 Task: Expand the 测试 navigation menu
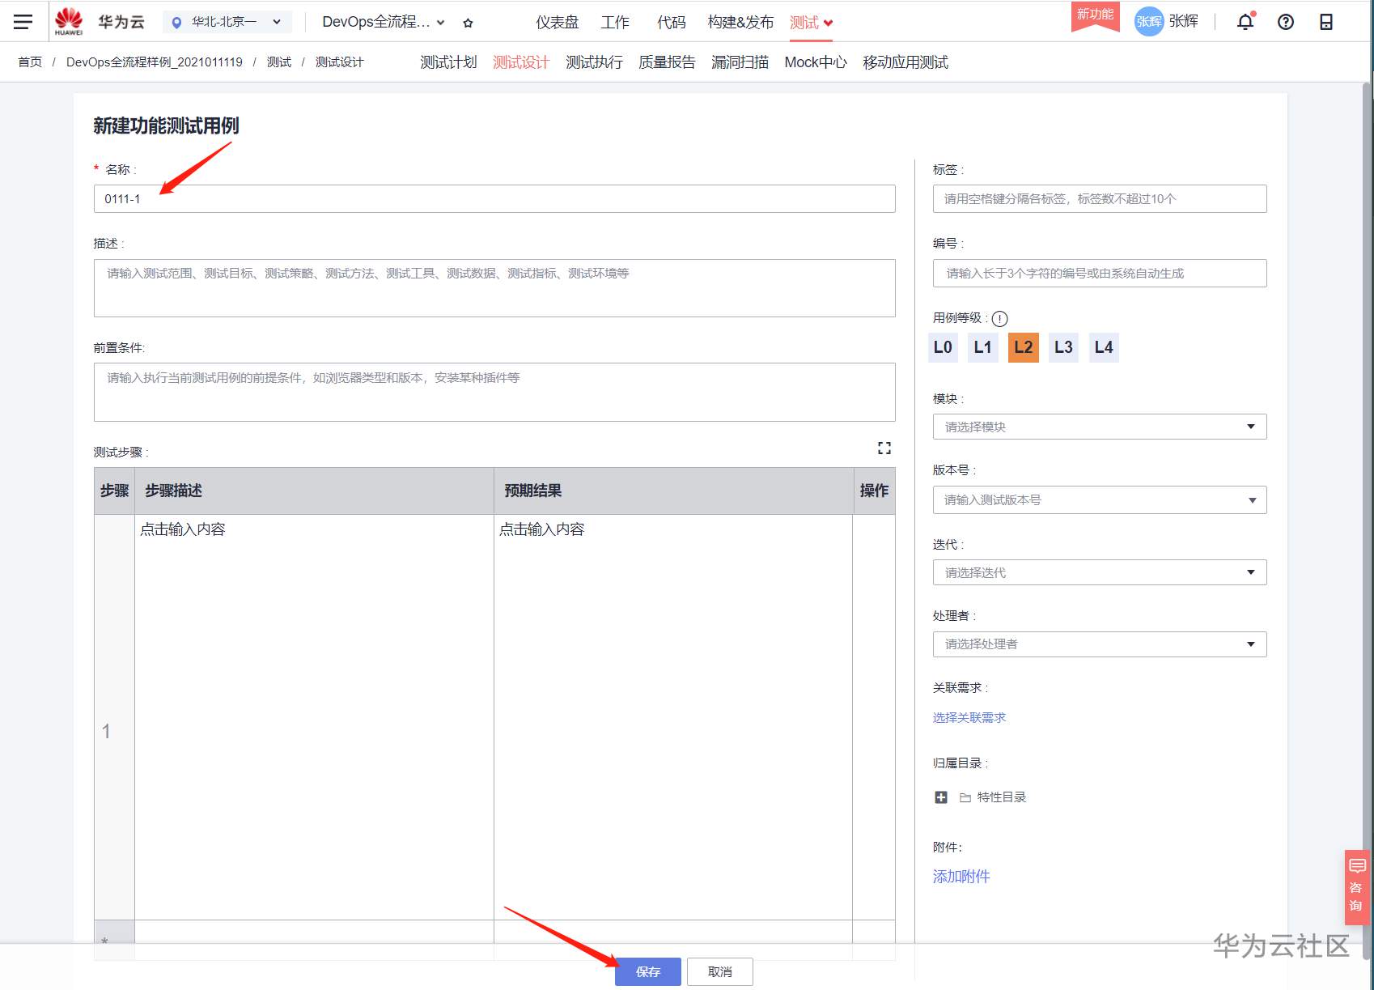click(x=812, y=23)
